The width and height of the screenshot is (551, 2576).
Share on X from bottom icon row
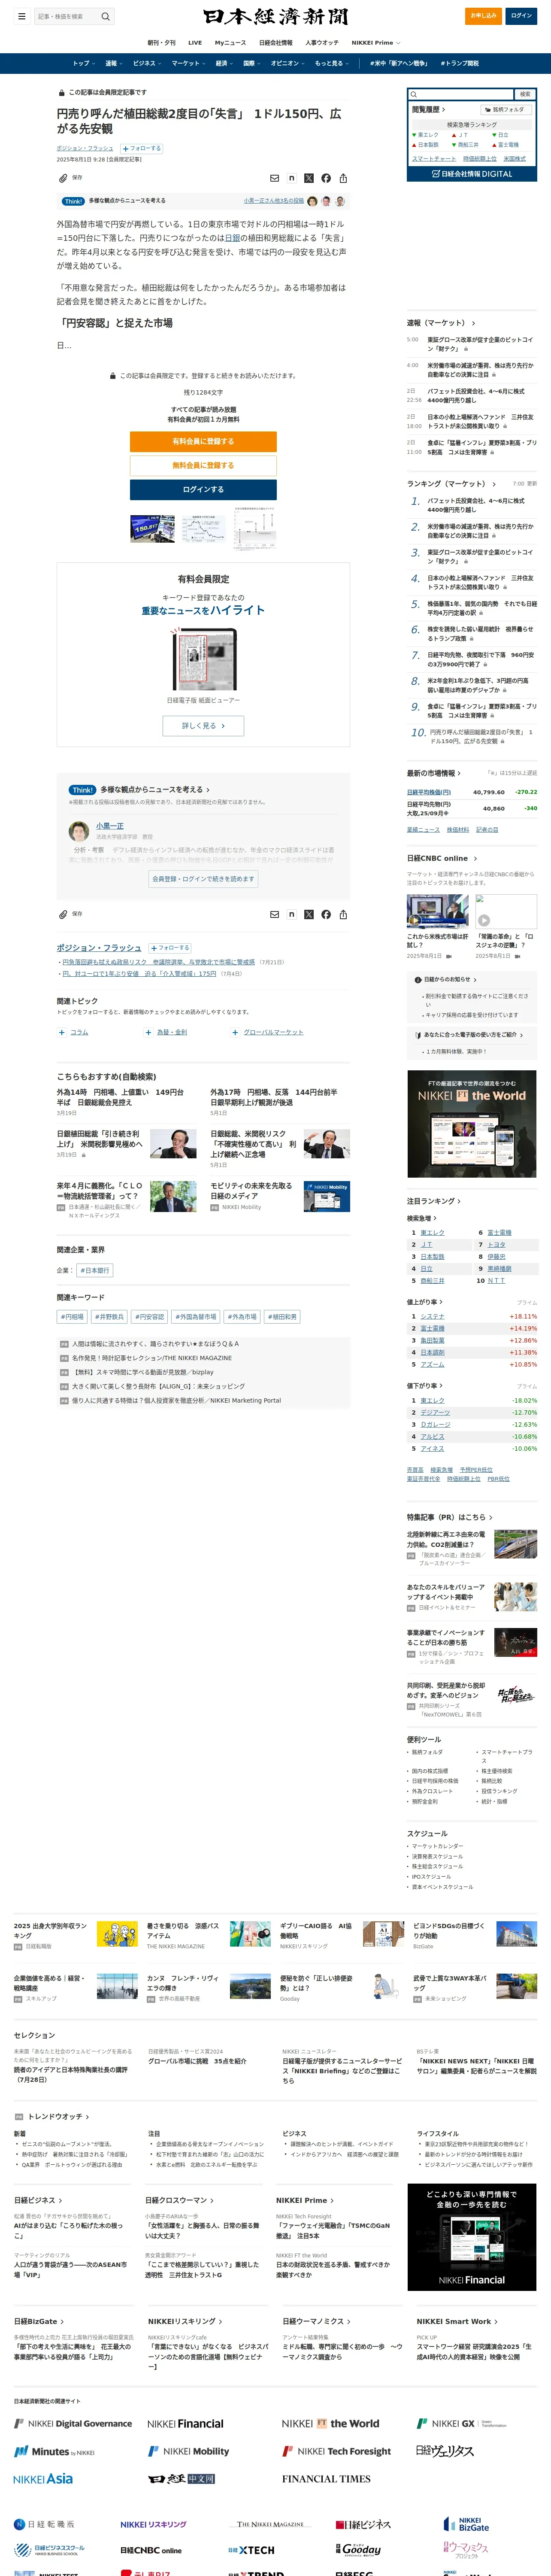[x=308, y=914]
